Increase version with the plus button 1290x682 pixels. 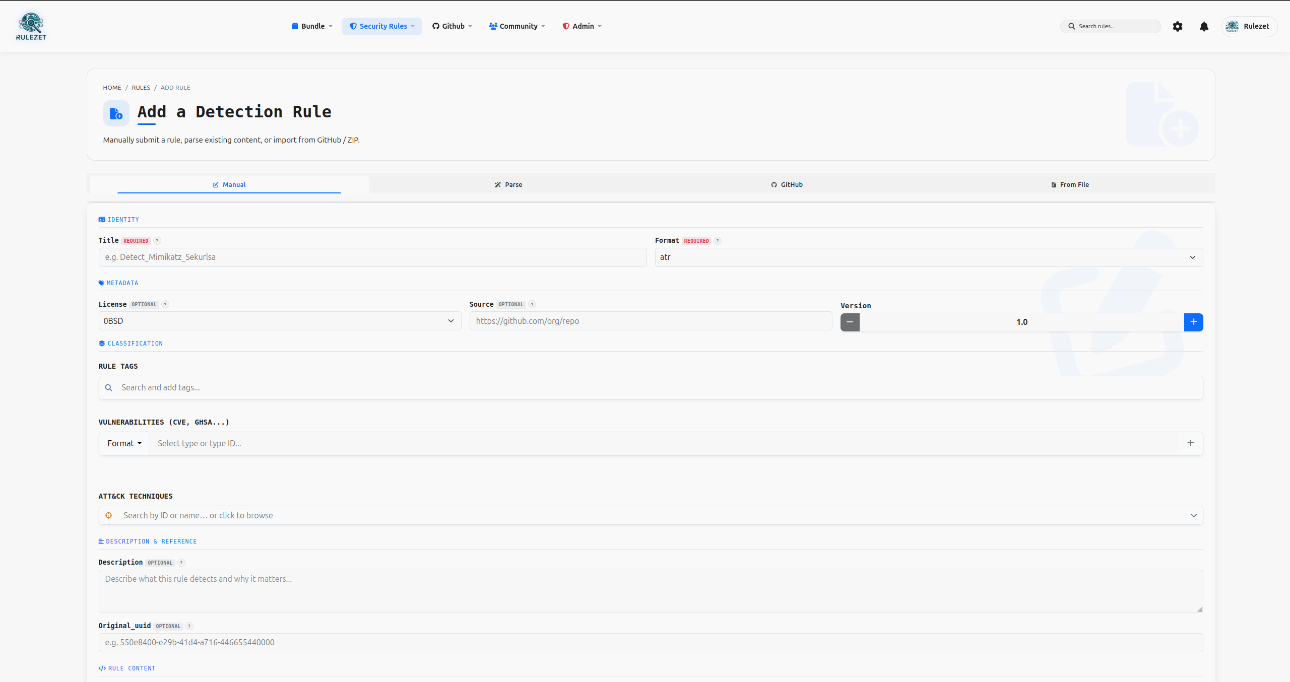(1193, 322)
